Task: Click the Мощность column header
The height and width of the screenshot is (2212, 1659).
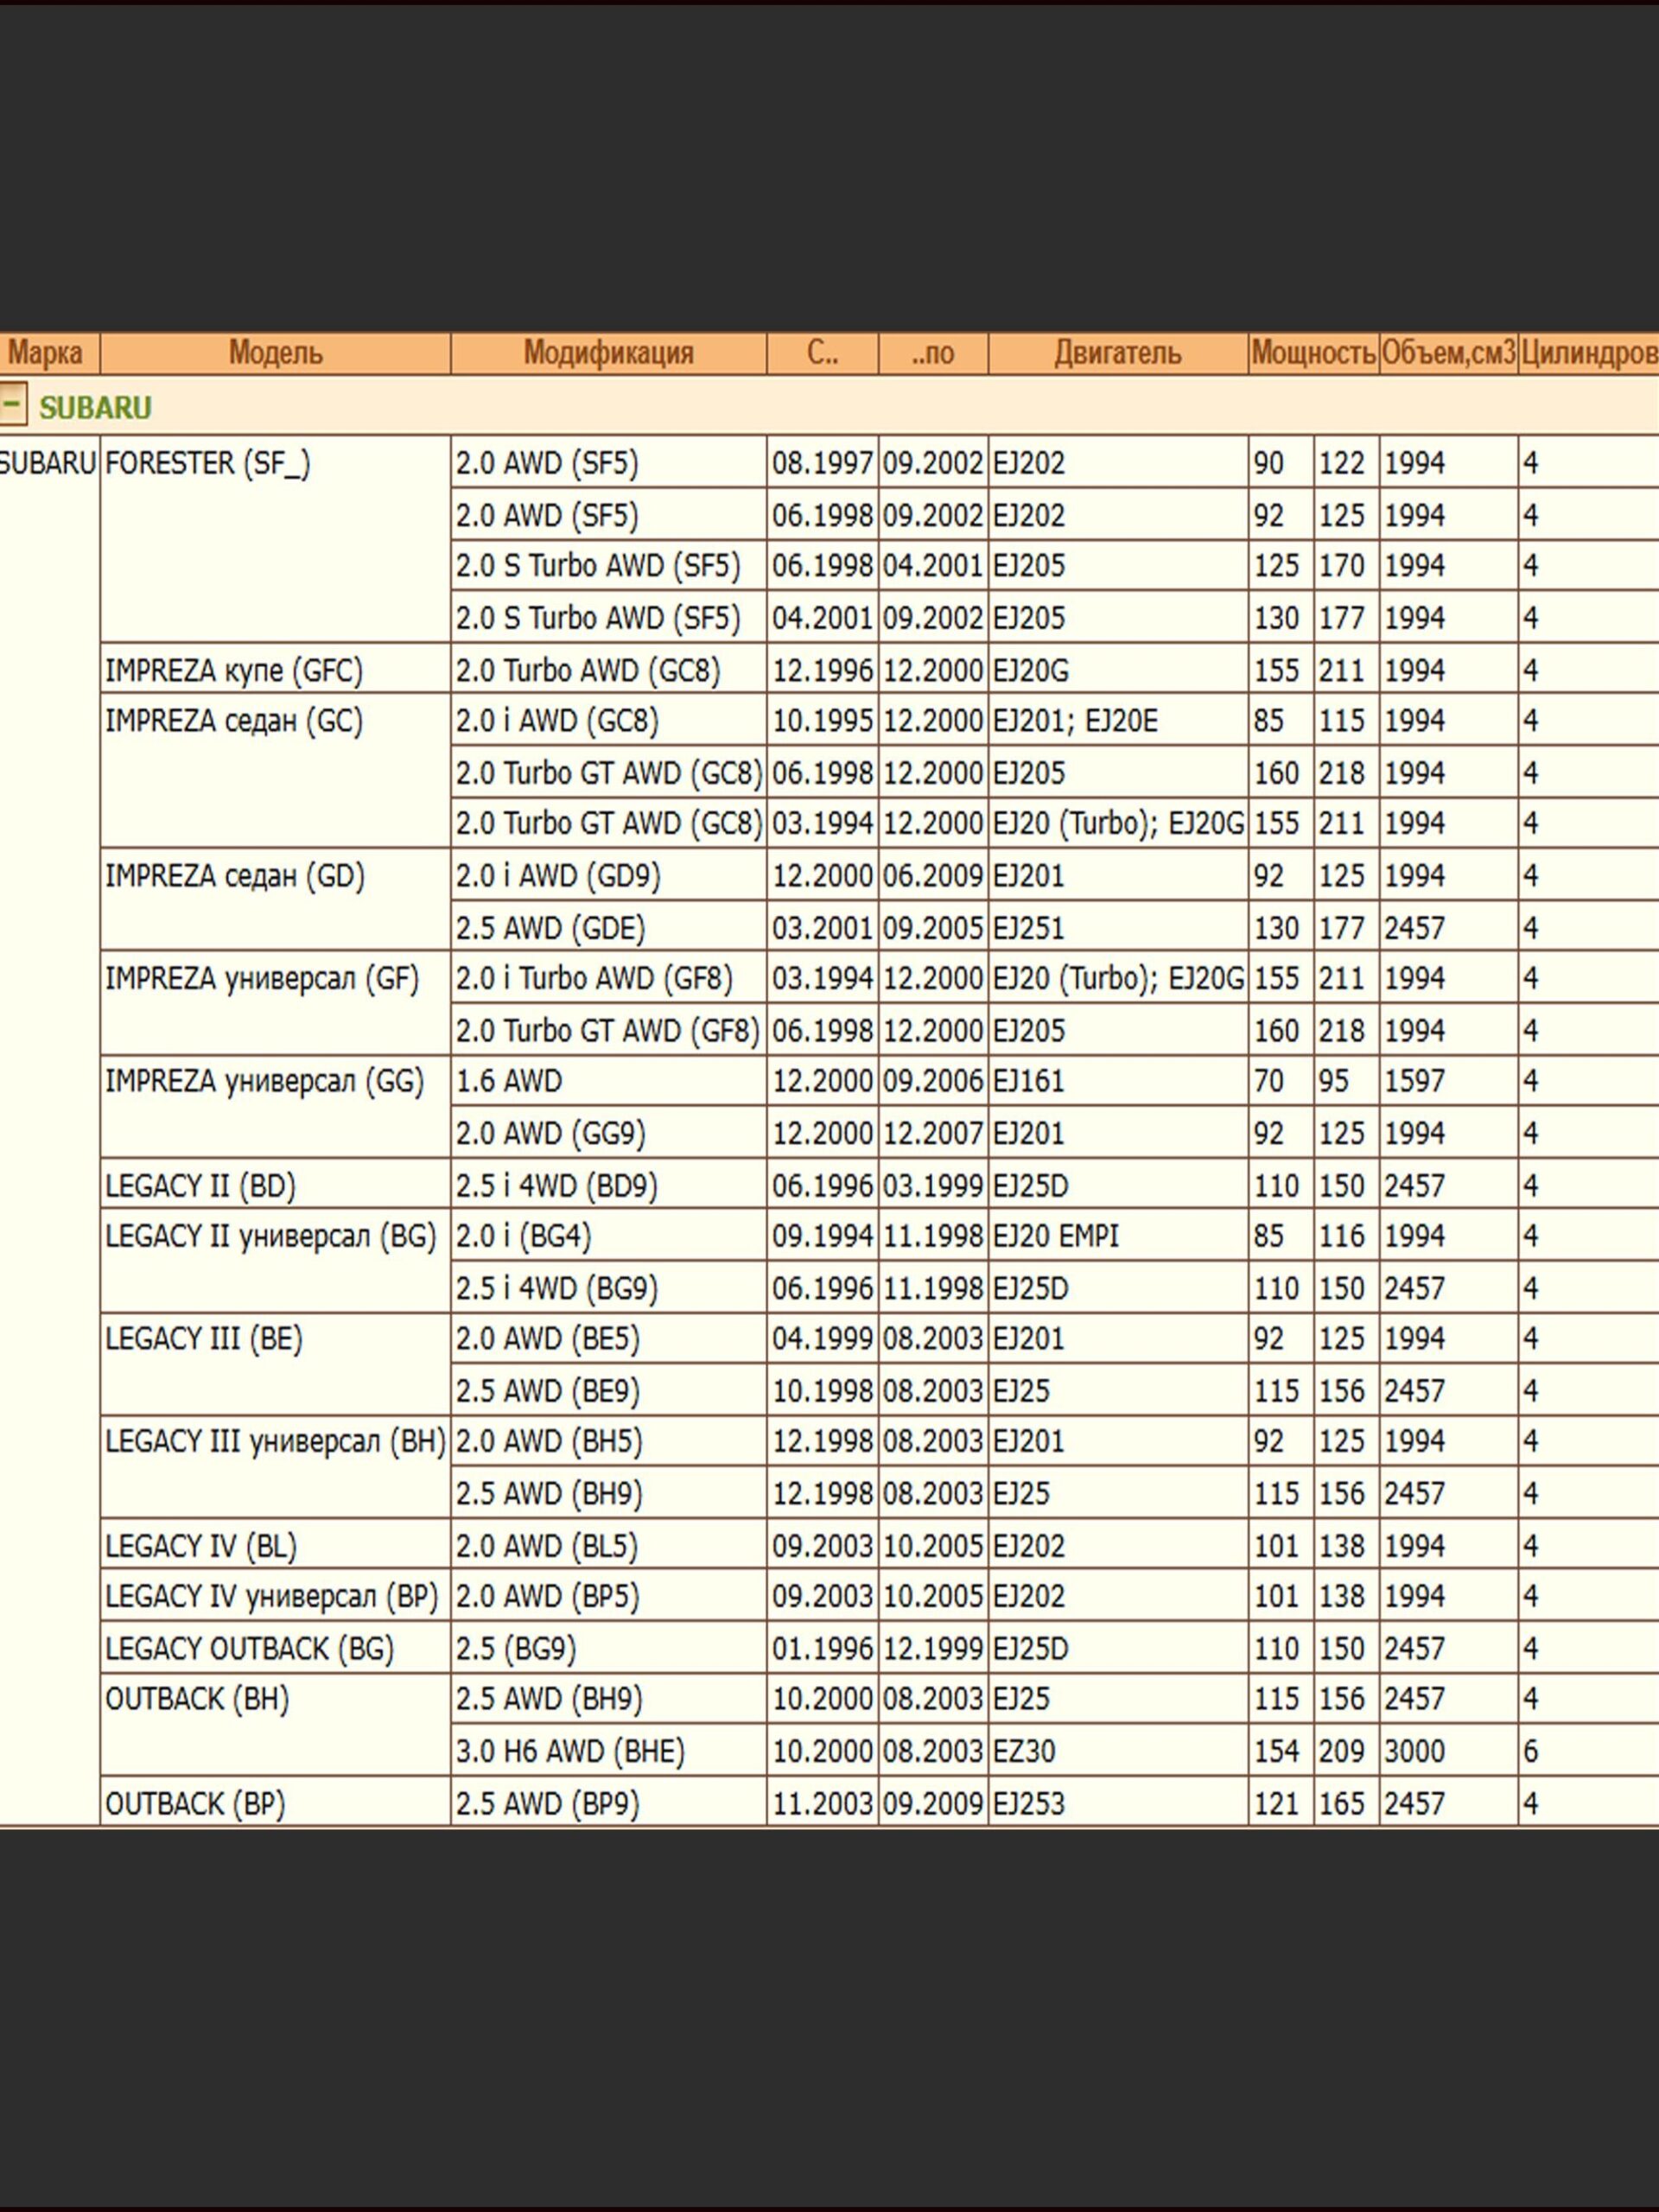Action: [x=1313, y=353]
